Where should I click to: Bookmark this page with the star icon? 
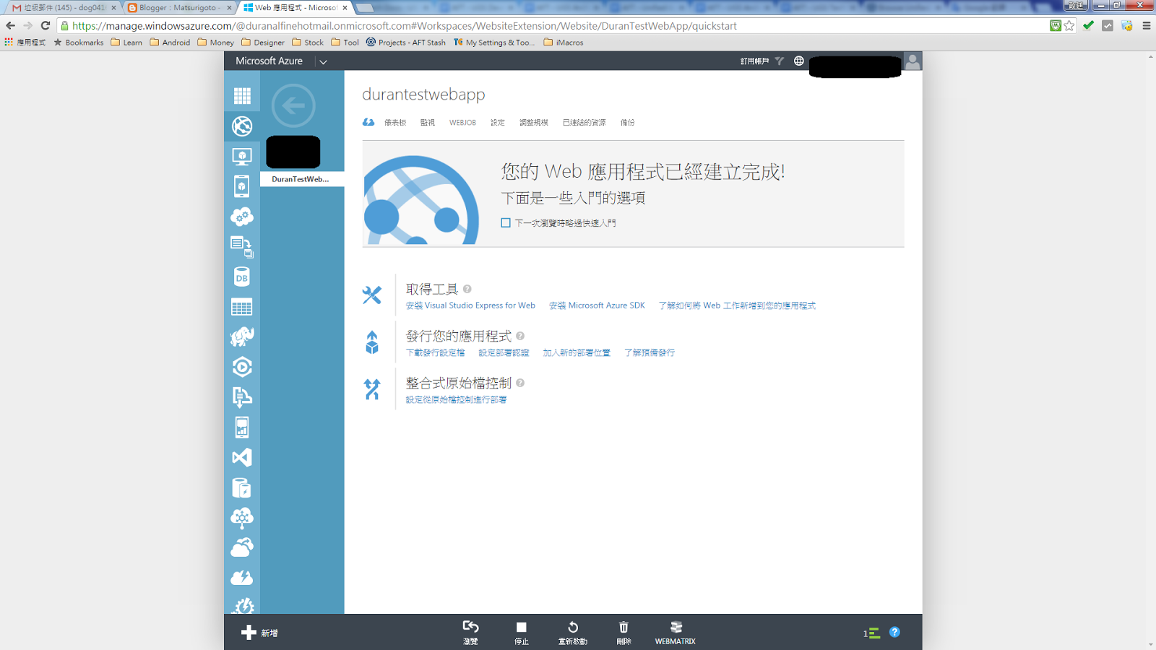pos(1069,26)
